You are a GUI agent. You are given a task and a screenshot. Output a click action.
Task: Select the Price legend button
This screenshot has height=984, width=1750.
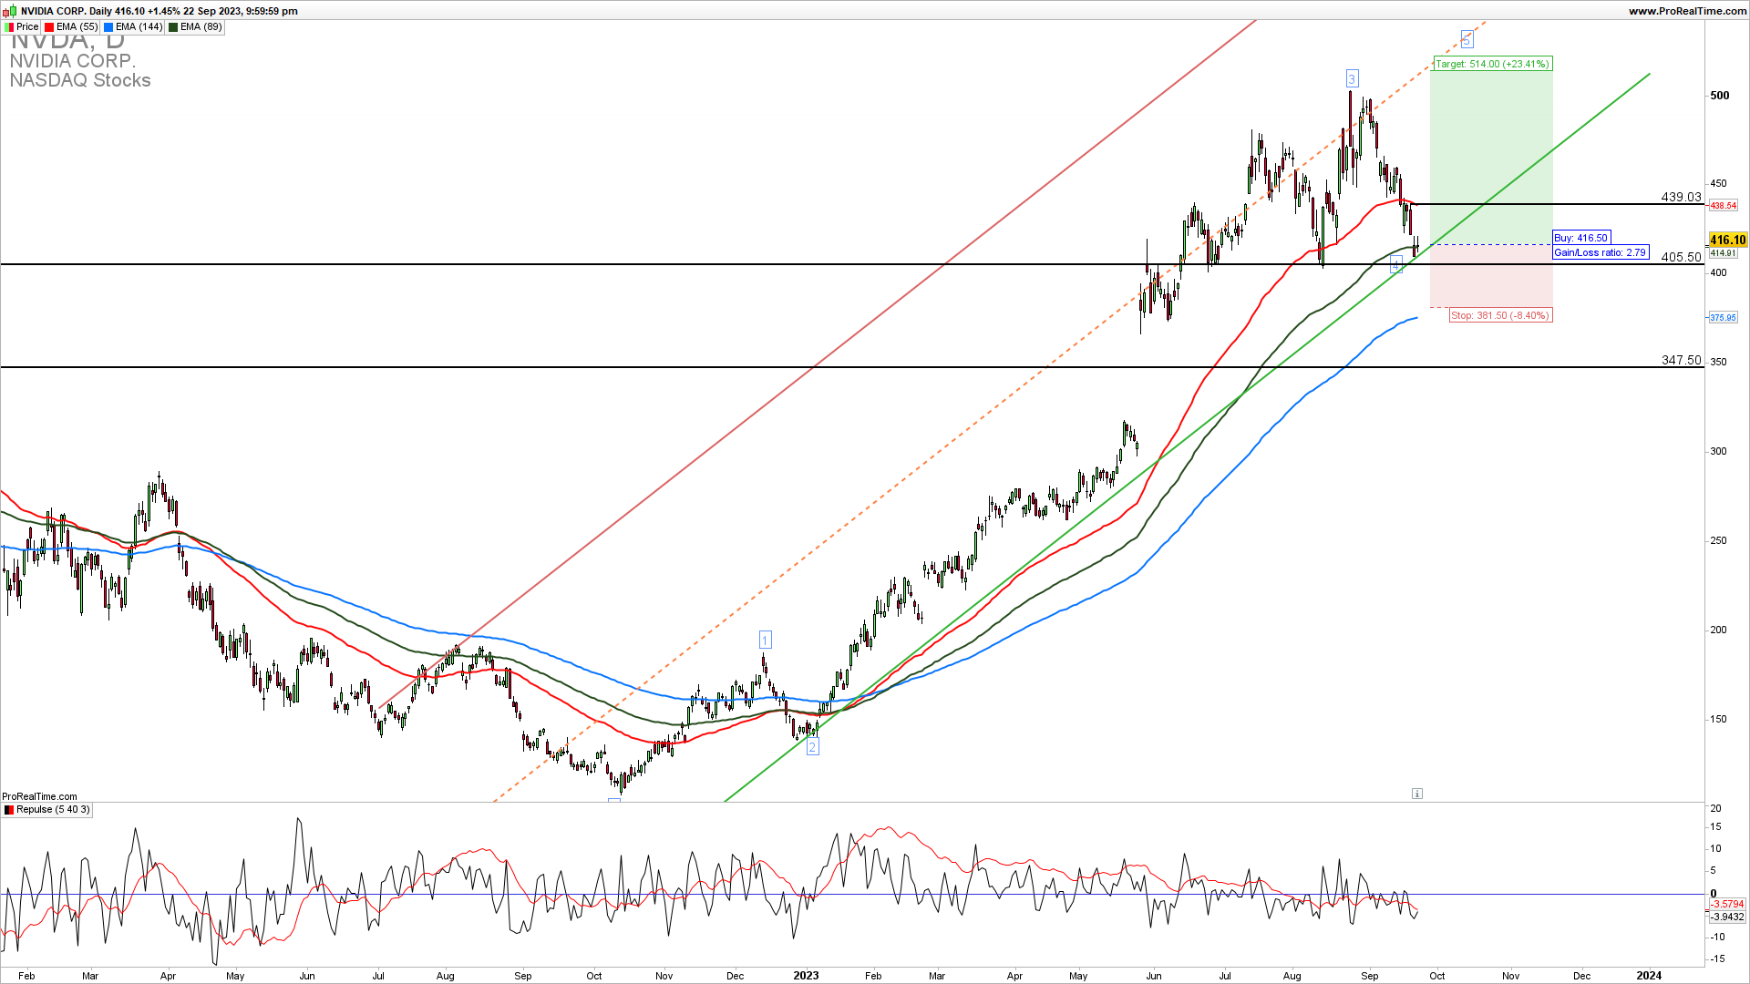[22, 27]
